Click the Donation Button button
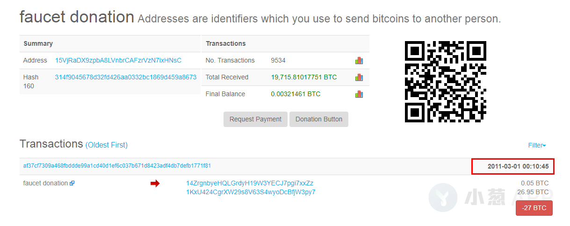570x226 pixels. [319, 119]
